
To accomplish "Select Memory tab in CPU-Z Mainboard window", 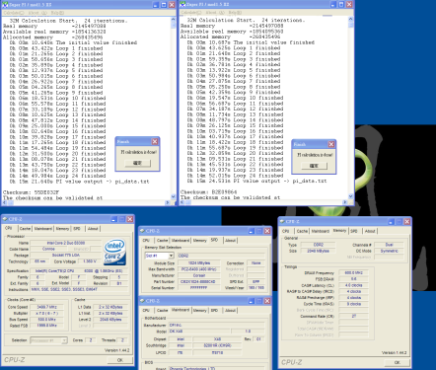I will click(199, 311).
